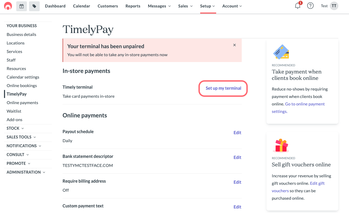Viewport: 349px width, 213px height.
Task: Open the Messages dropdown menu
Action: [x=159, y=6]
